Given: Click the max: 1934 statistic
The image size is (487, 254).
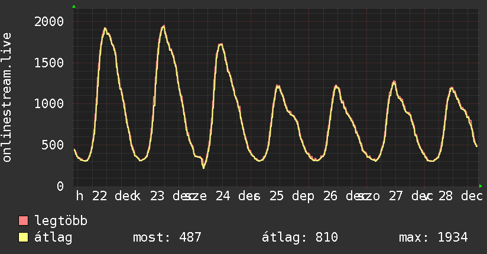Looking at the screenshot, I should [433, 237].
